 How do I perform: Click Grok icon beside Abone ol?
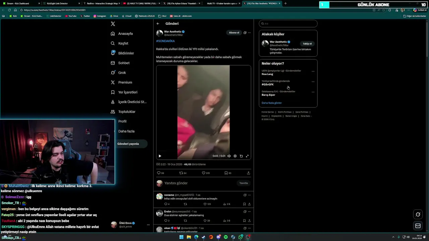click(x=245, y=33)
